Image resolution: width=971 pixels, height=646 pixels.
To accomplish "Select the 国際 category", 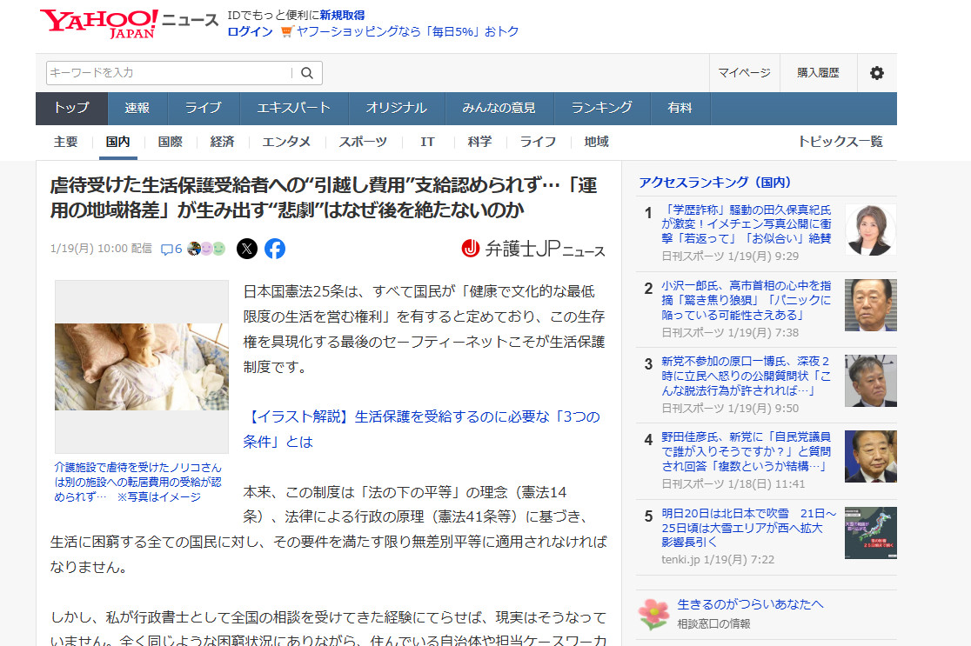I will [x=170, y=142].
